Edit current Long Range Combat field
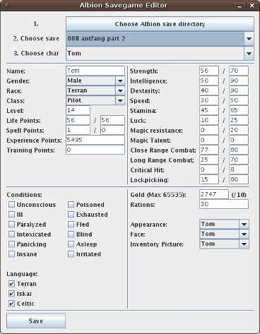Screen dimensions: 260x334 click(209, 160)
